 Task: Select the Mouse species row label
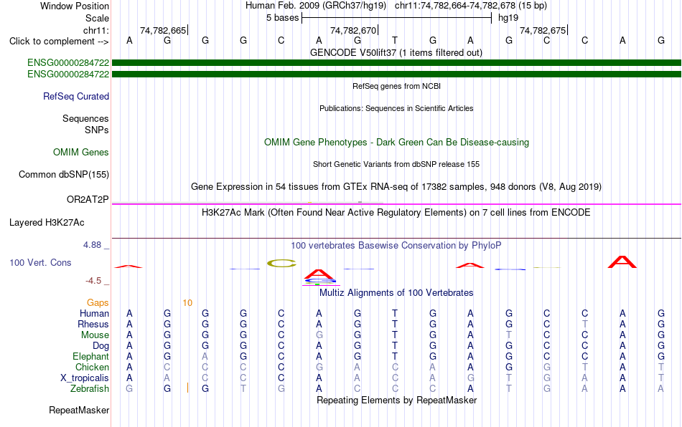(95, 335)
